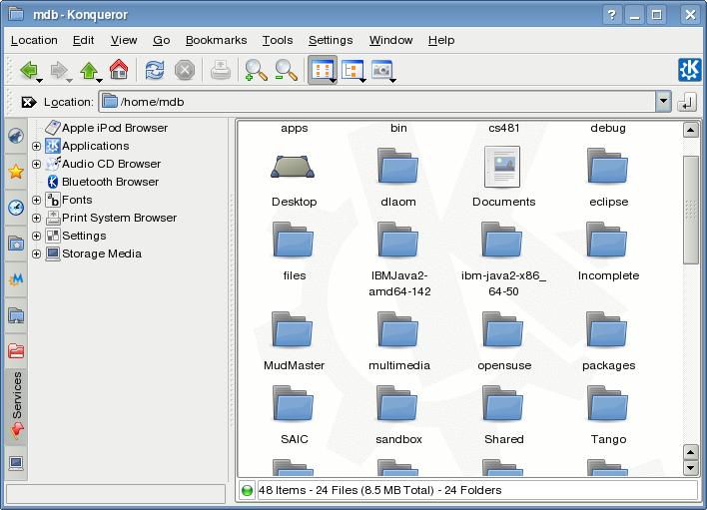Open the Network sidebar tab
This screenshot has width=707, height=510.
[16, 315]
